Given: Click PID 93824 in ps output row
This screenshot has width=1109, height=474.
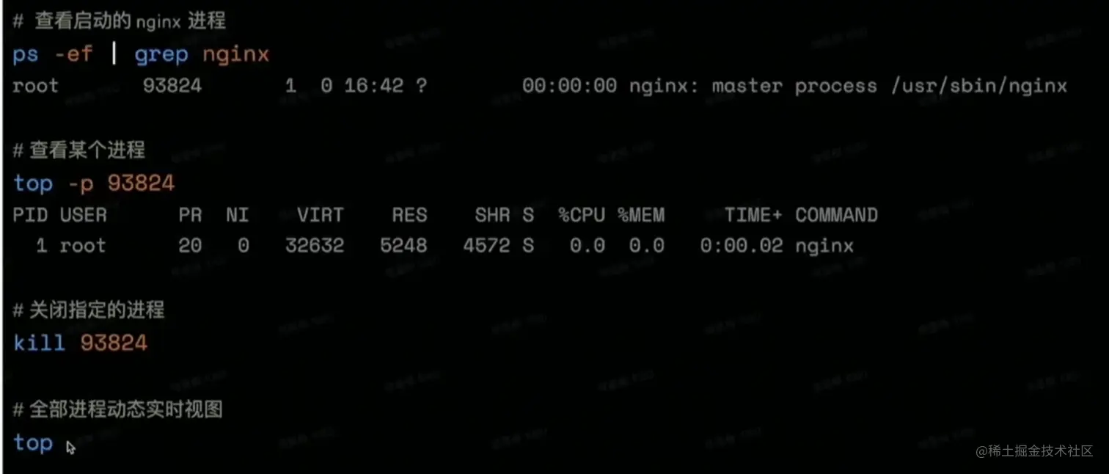Looking at the screenshot, I should [x=172, y=86].
